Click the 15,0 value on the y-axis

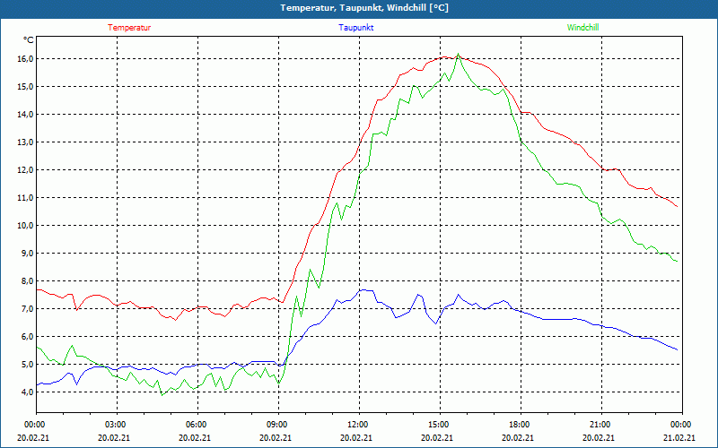(25, 86)
